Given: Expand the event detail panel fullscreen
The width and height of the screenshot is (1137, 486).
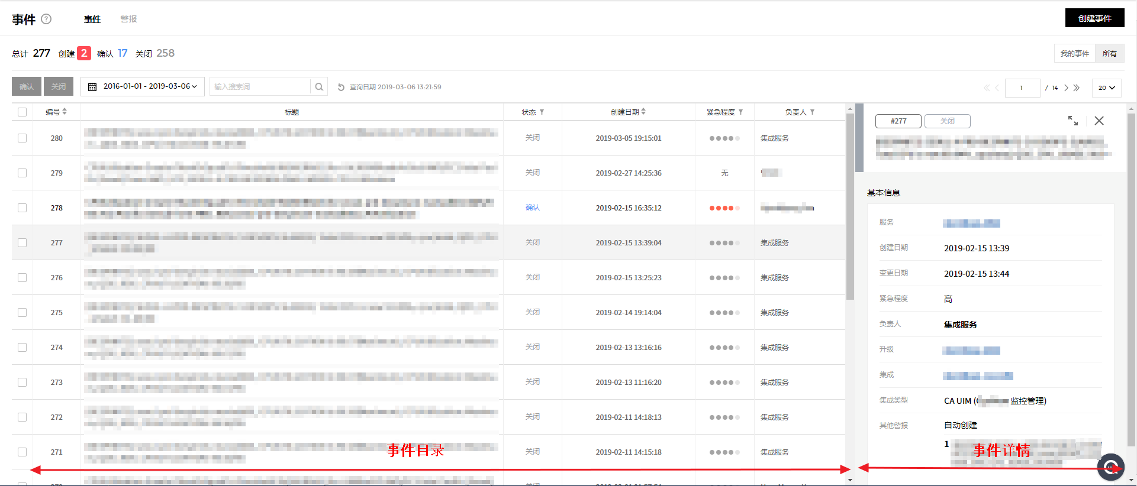Looking at the screenshot, I should tap(1072, 121).
